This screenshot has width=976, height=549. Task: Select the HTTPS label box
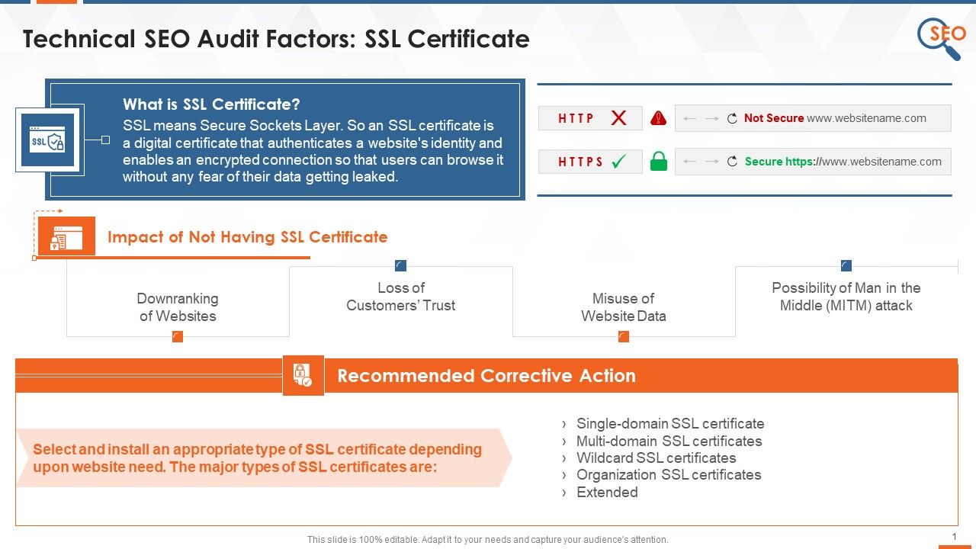(590, 162)
